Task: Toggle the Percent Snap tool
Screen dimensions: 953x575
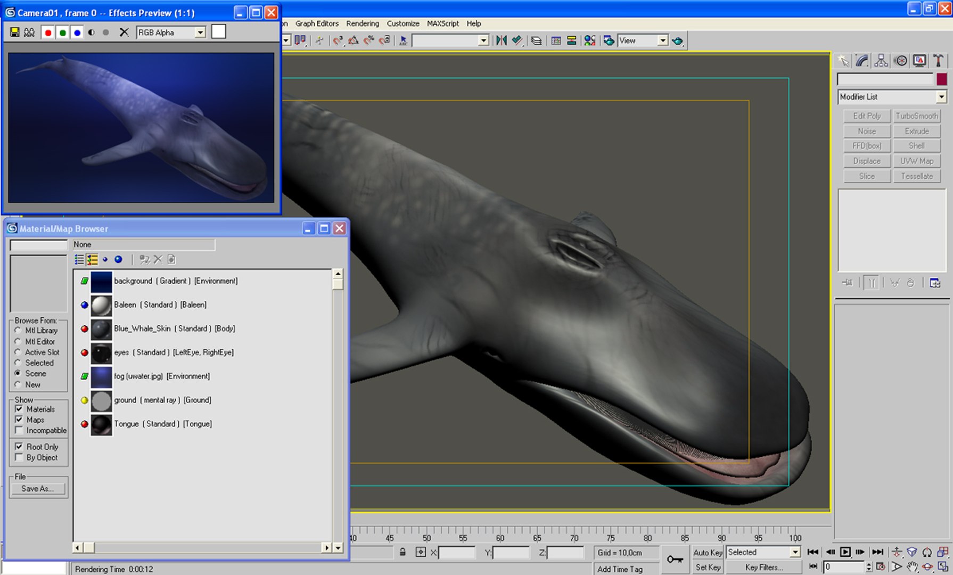Action: 368,40
